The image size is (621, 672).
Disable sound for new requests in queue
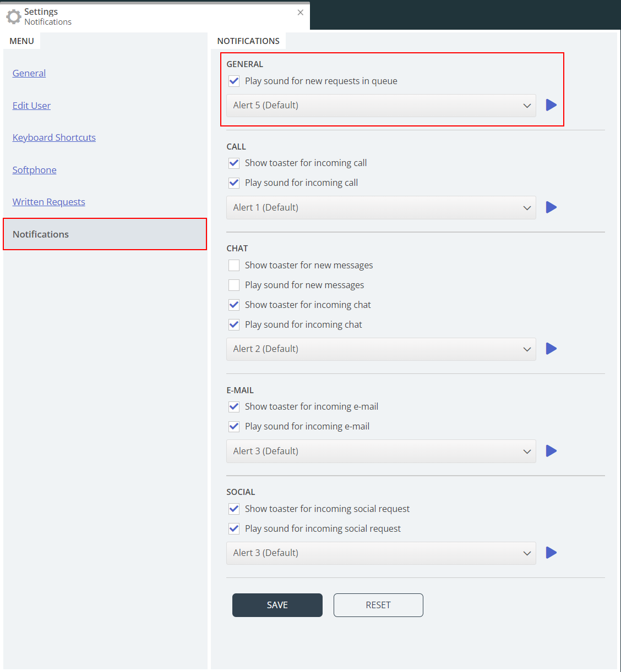[234, 81]
